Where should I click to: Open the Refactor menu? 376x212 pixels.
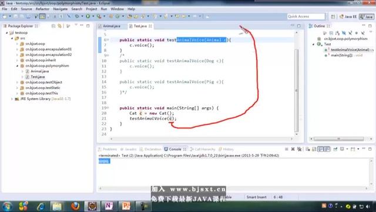(42, 9)
